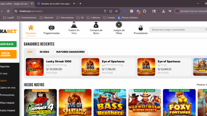Launch the Bass Brothers game card

click(x=110, y=102)
